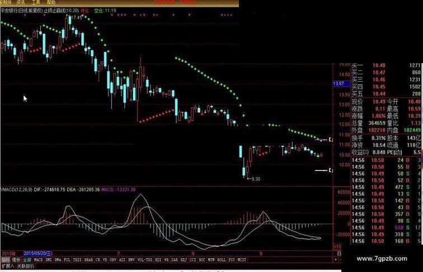This screenshot has width=423, height=272.
Task: Click the 17.45 high price annotation
Action: click(x=76, y=17)
